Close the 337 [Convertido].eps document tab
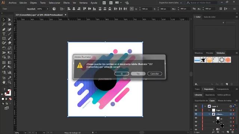 (x=66, y=15)
